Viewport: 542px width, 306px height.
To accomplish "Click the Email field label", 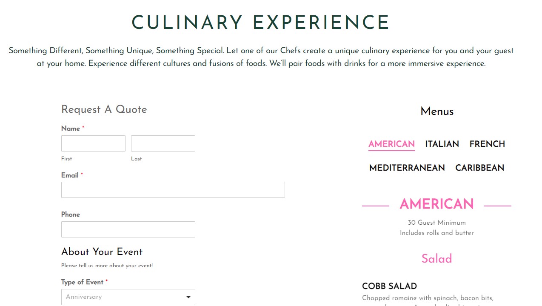I will pyautogui.click(x=70, y=175).
